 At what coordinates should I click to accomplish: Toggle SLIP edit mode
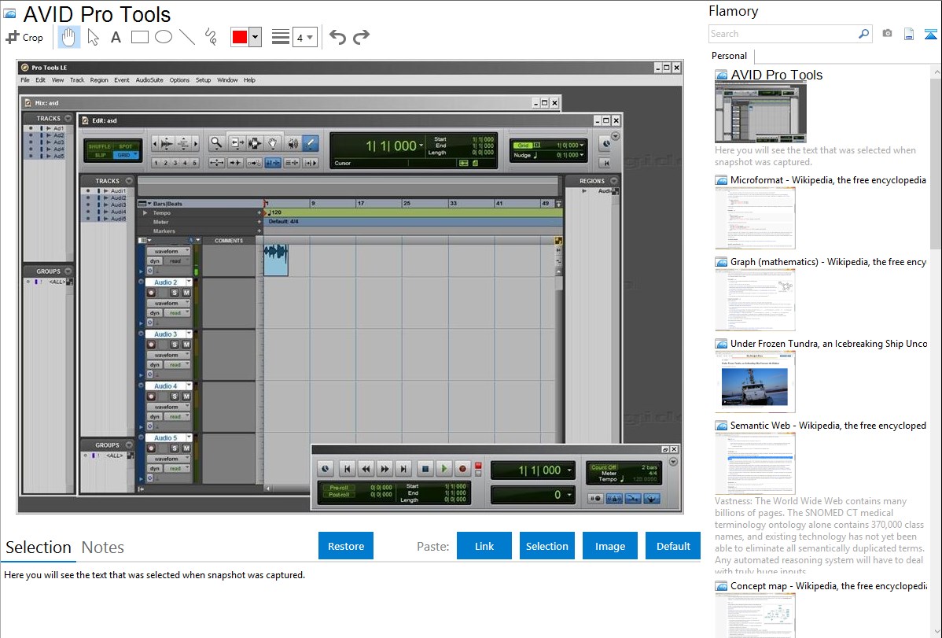tap(99, 155)
